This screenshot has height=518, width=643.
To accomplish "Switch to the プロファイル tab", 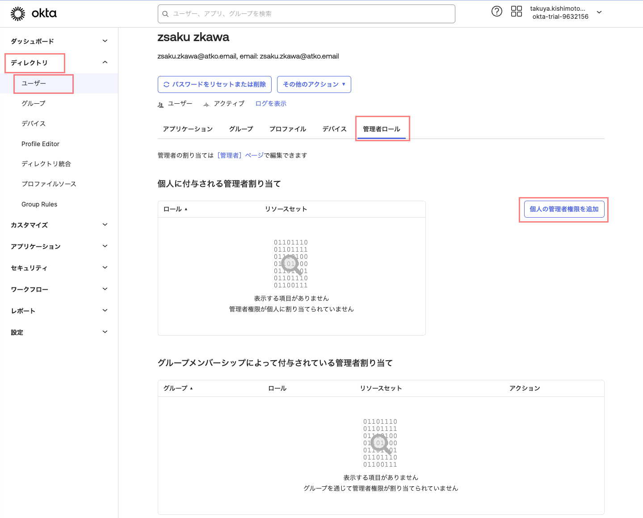I will [x=287, y=129].
